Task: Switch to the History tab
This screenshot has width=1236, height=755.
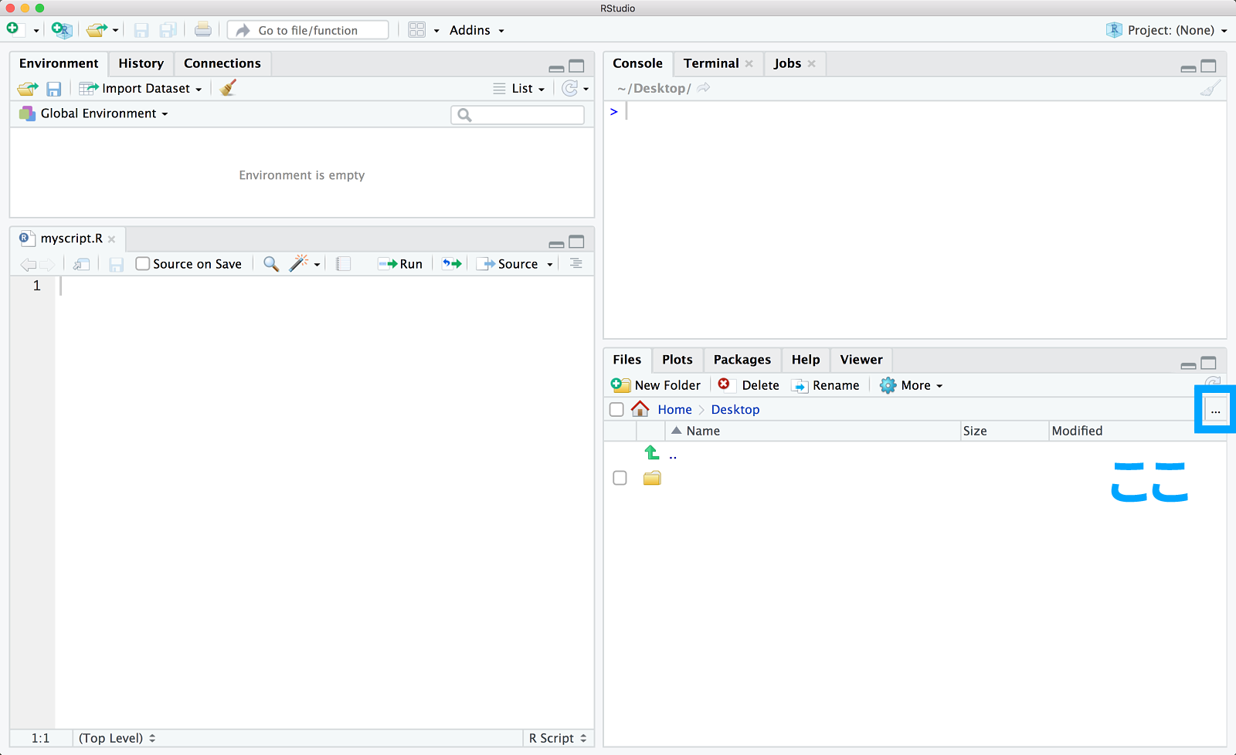Action: pyautogui.click(x=141, y=63)
